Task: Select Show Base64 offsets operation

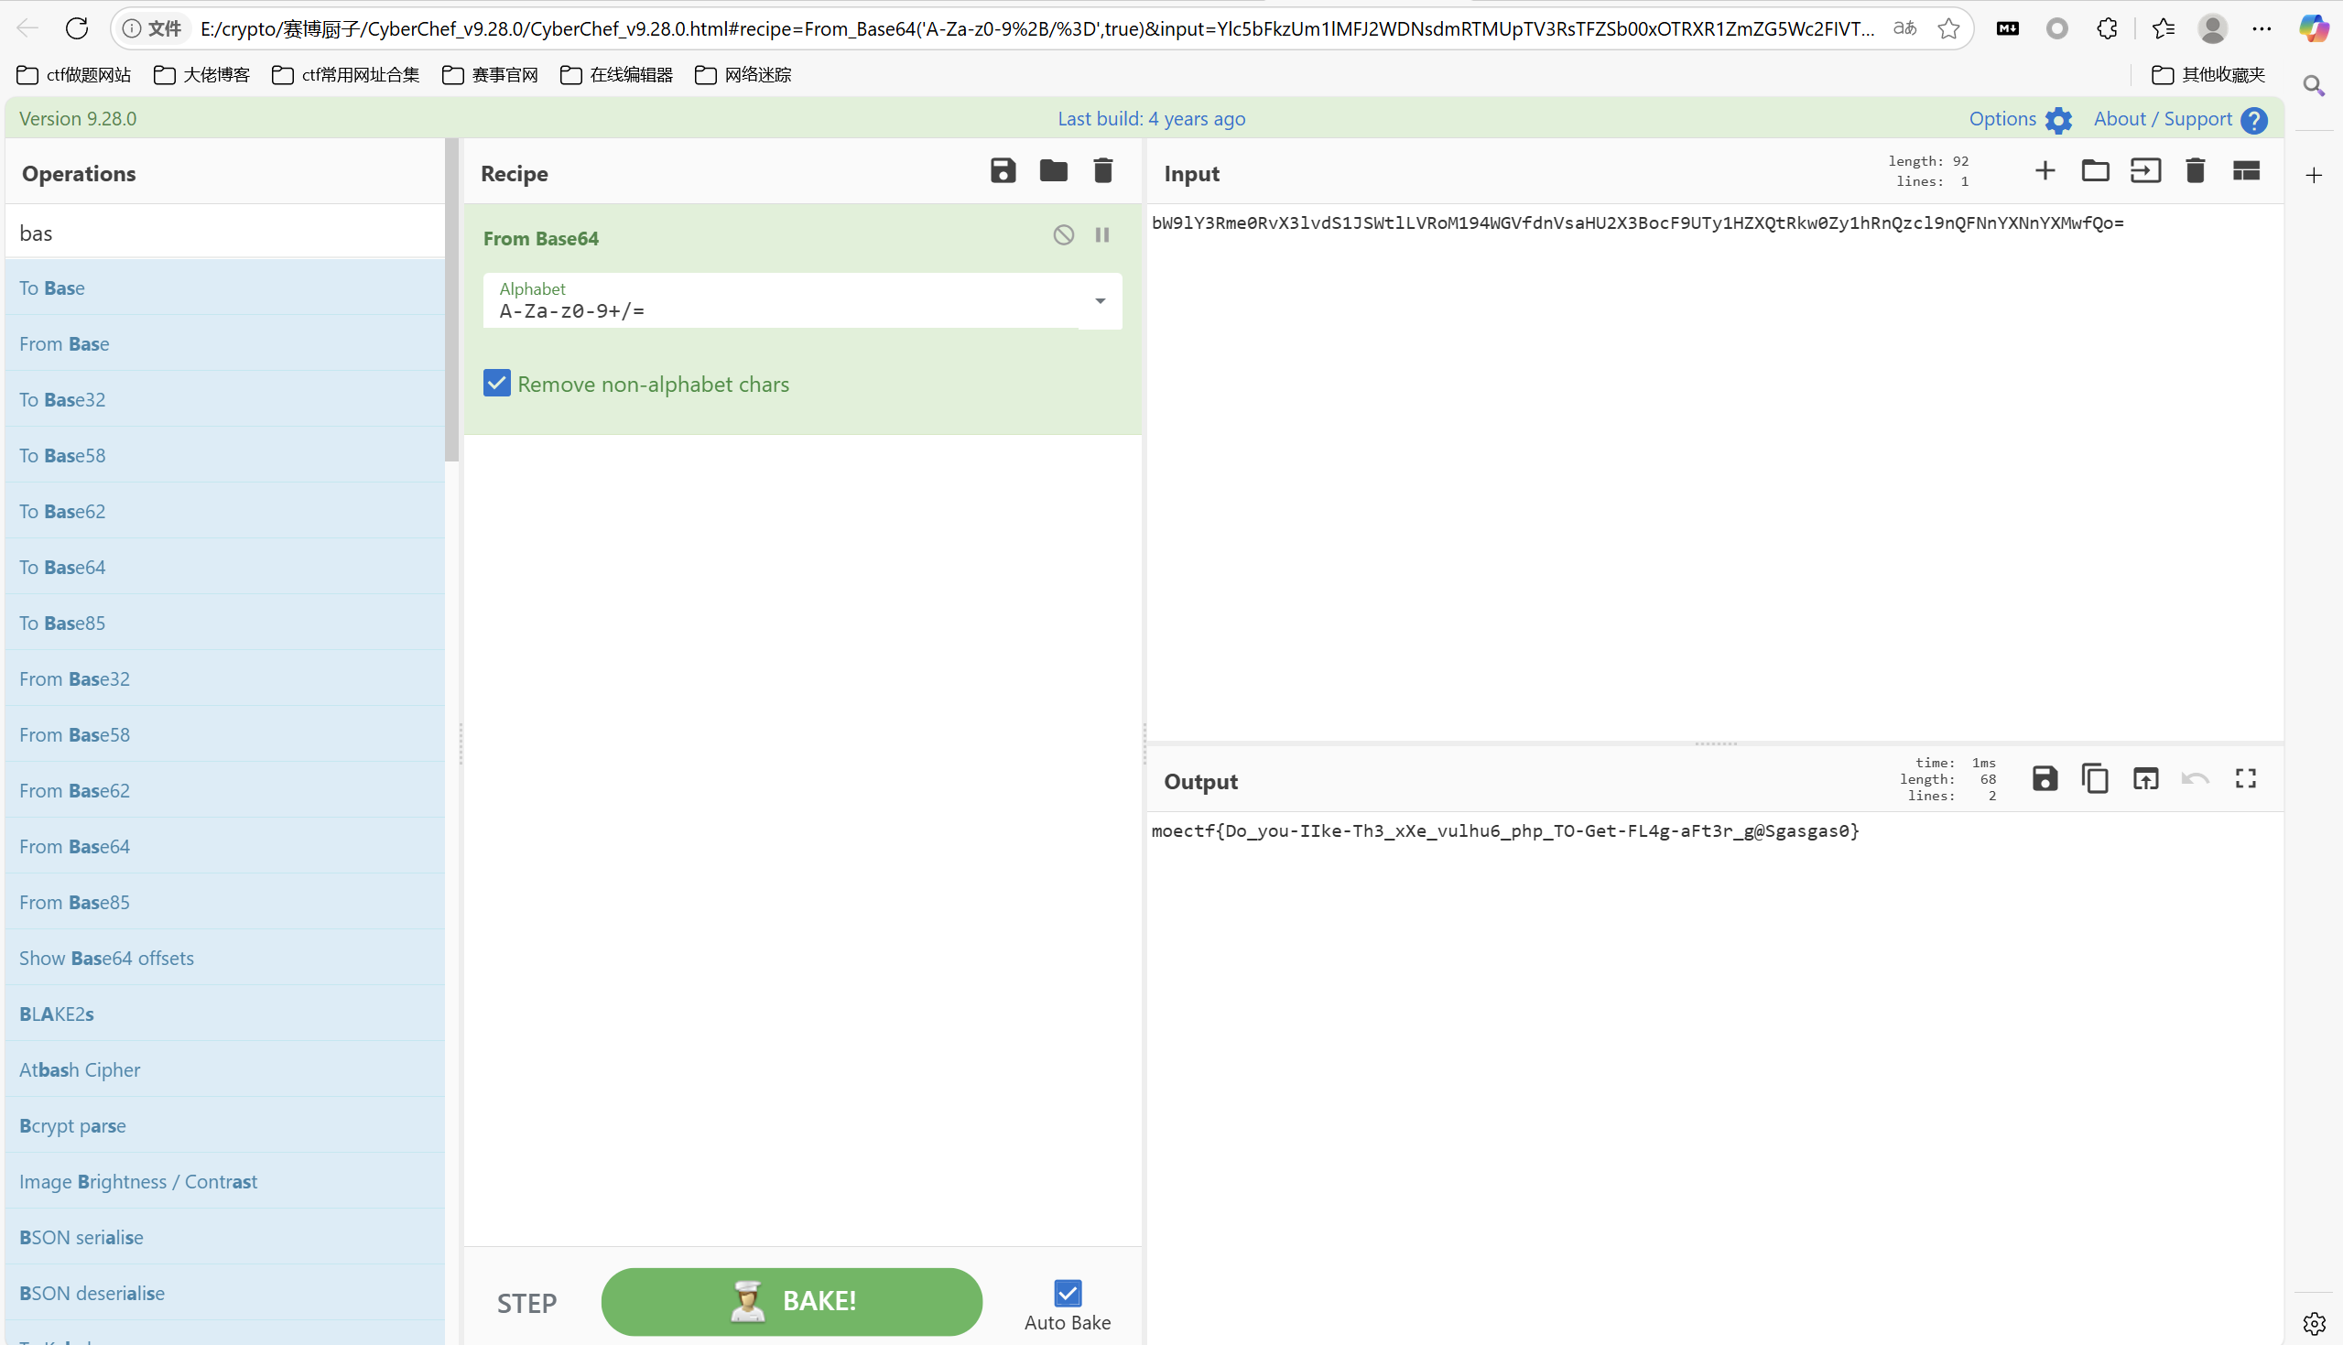Action: (x=225, y=957)
